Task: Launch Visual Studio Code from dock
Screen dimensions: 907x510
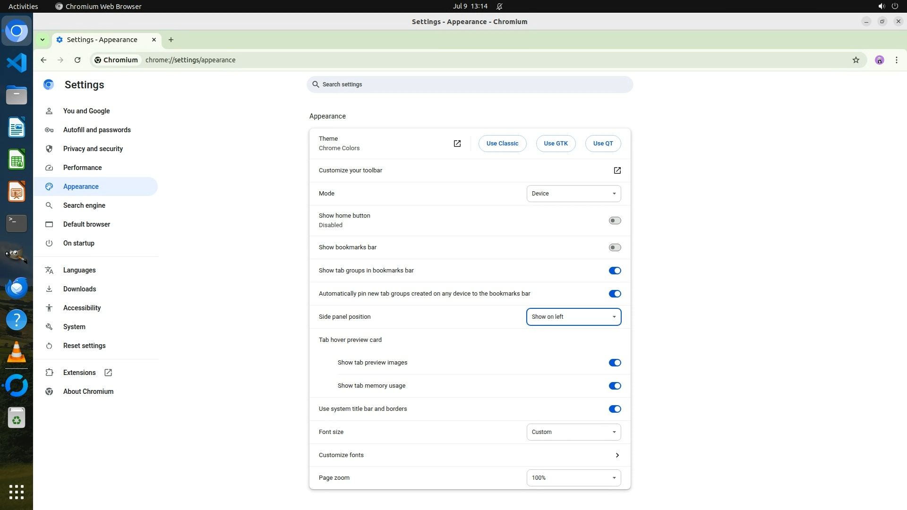Action: [17, 63]
